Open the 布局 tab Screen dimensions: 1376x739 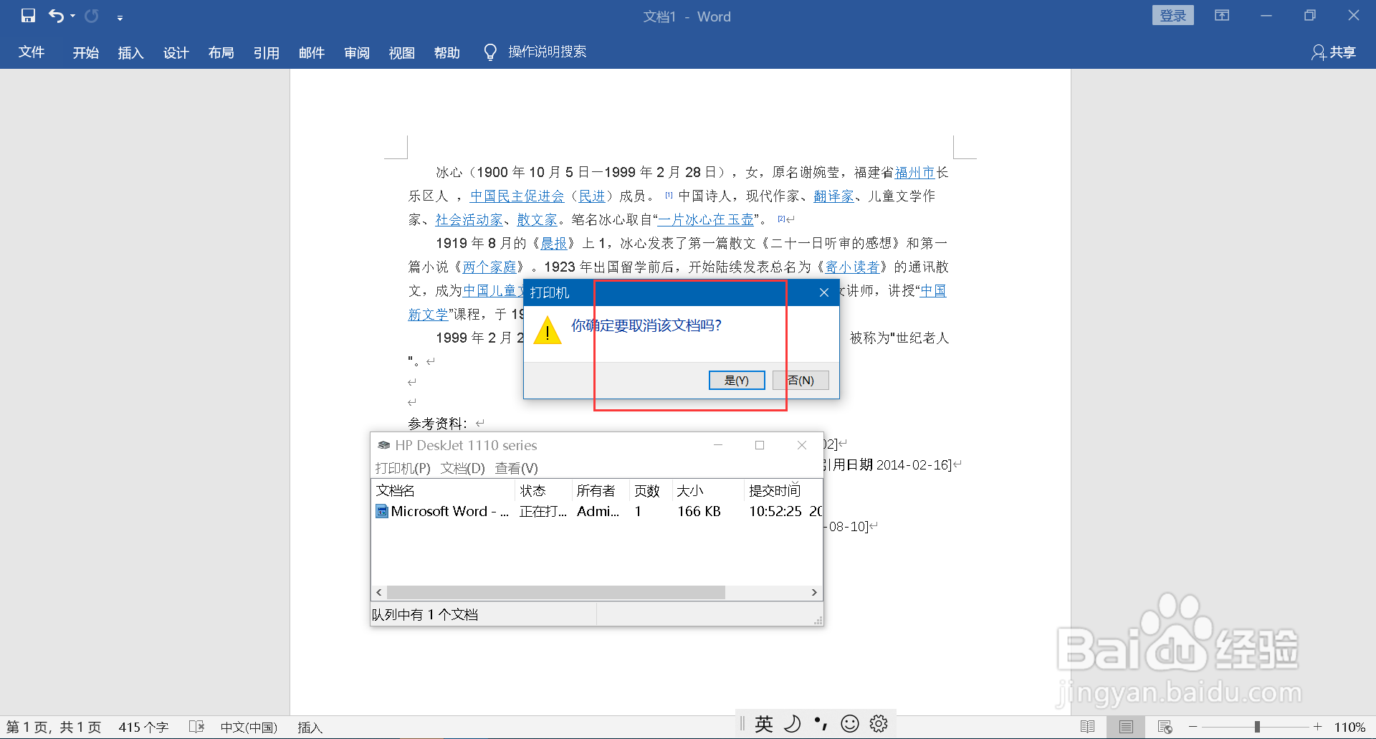(221, 52)
